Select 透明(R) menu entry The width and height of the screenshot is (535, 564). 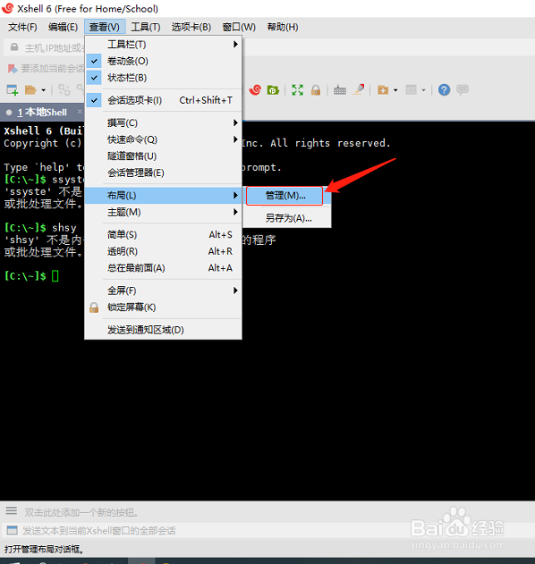(x=163, y=251)
